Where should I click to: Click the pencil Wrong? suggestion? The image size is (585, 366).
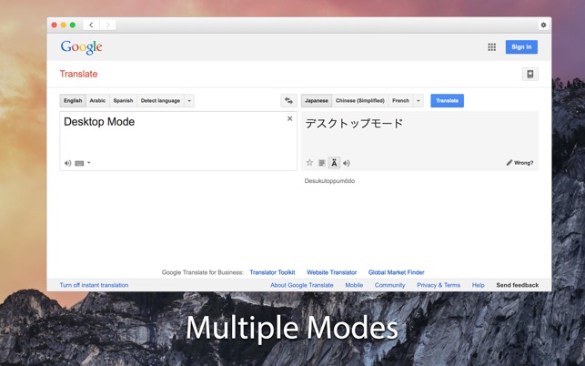pos(519,163)
